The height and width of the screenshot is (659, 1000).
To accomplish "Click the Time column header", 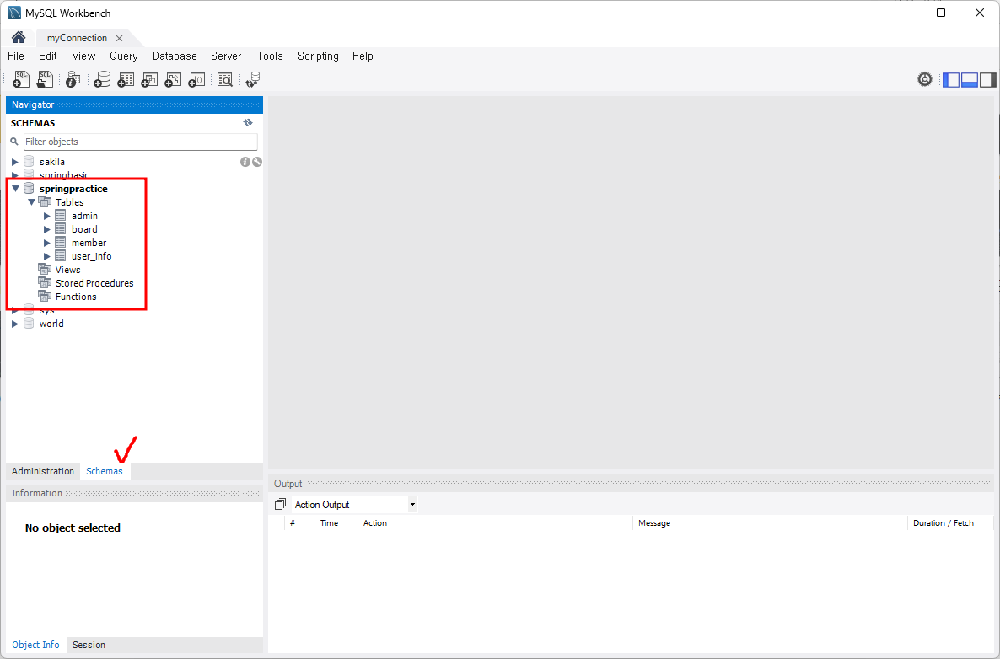I will pyautogui.click(x=336, y=522).
